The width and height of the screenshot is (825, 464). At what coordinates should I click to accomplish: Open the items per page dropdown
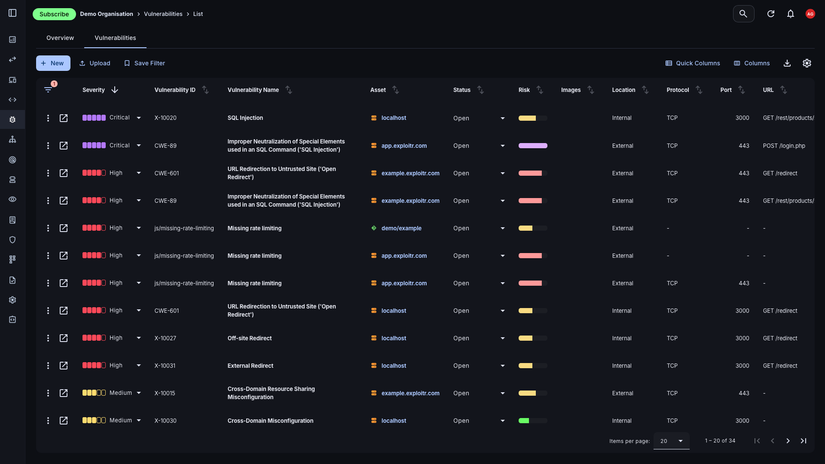[671, 440]
